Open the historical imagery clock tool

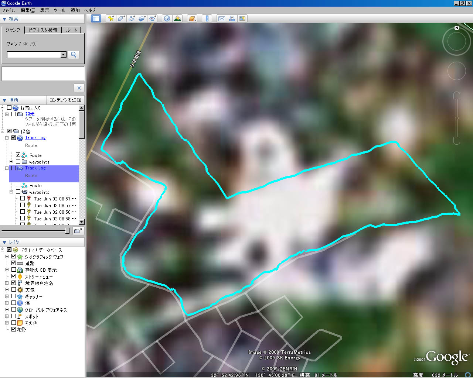167,18
